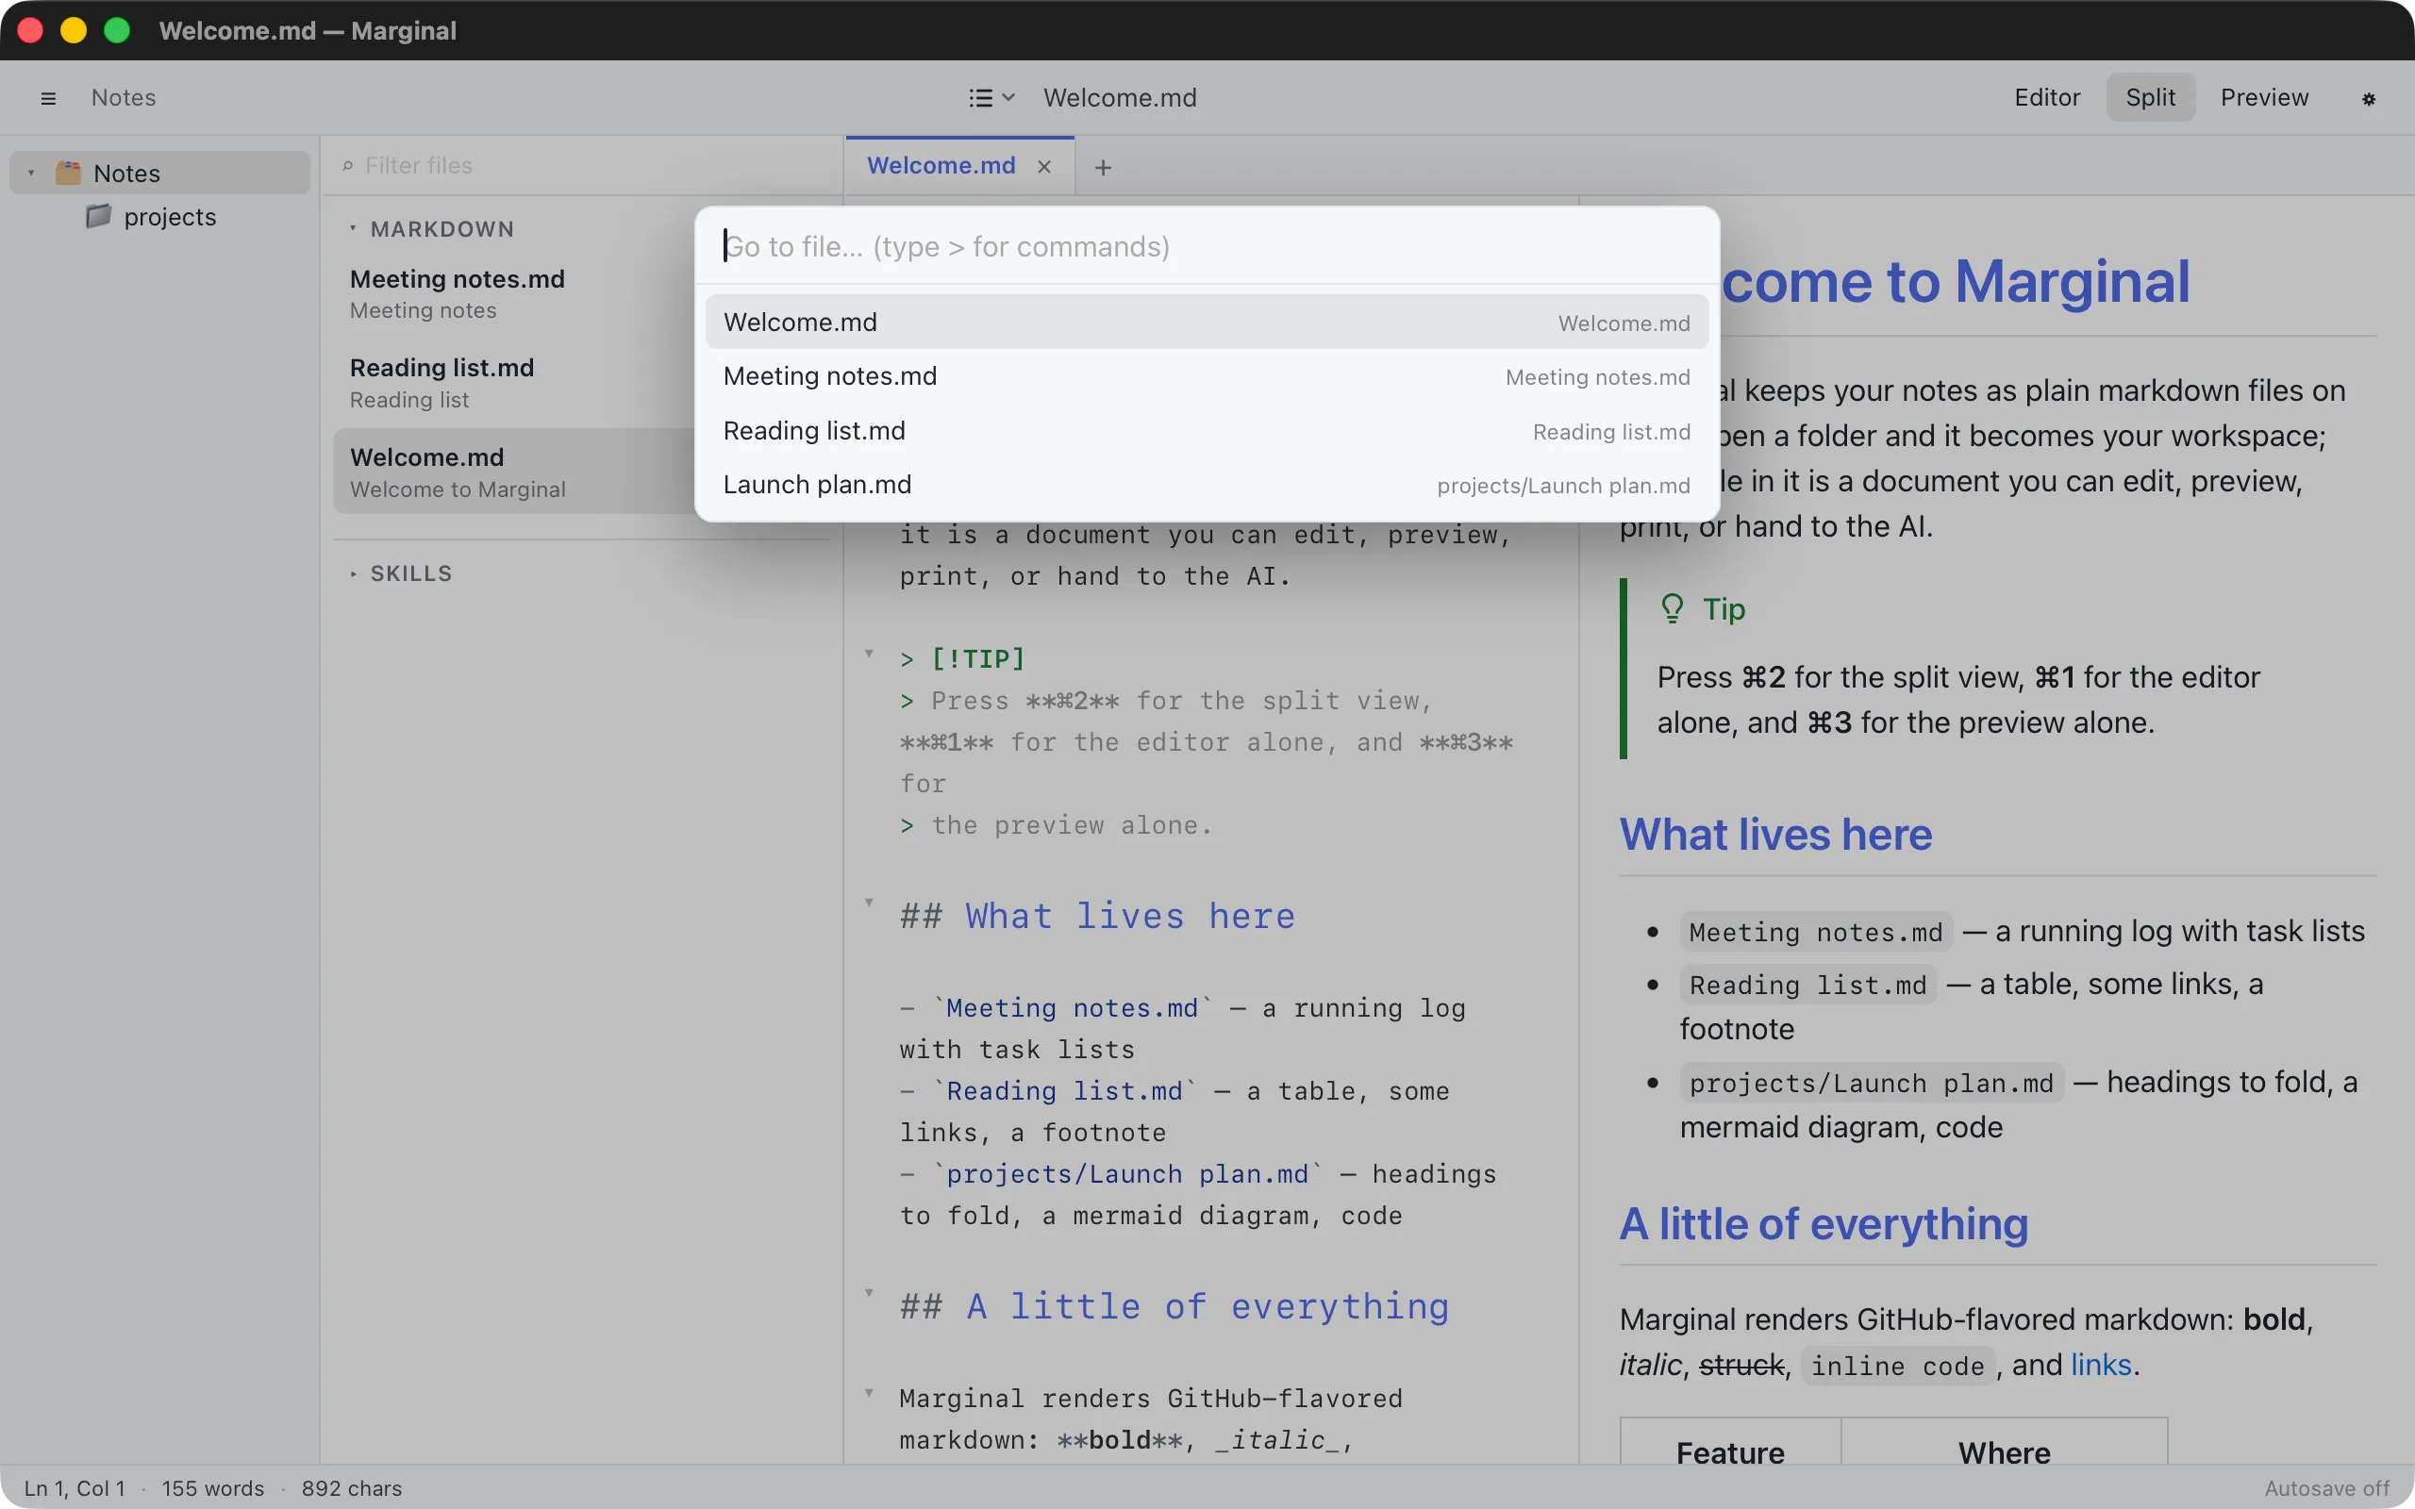Switch to Preview view mode
This screenshot has height=1509, width=2415.
2263,97
